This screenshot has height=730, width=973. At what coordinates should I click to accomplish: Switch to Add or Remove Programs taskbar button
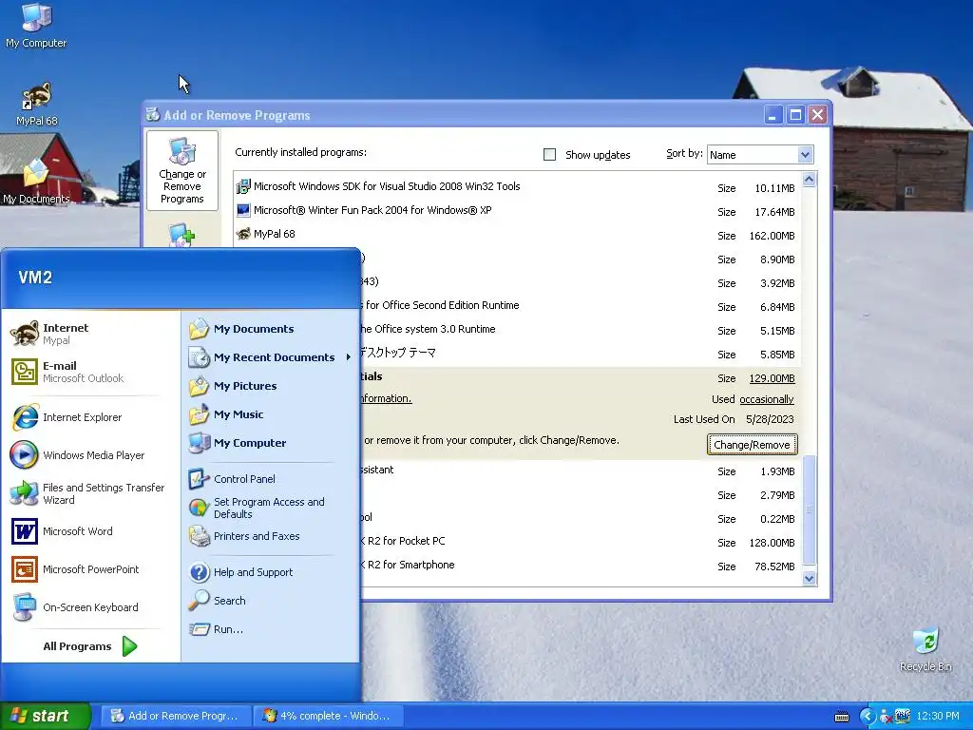pos(175,716)
